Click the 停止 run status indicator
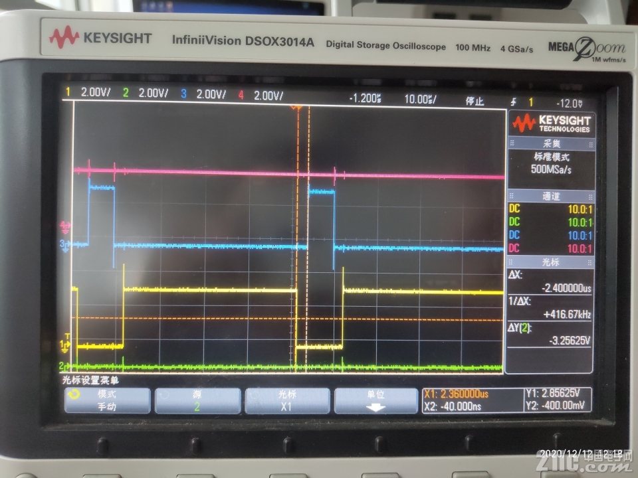 pos(475,101)
